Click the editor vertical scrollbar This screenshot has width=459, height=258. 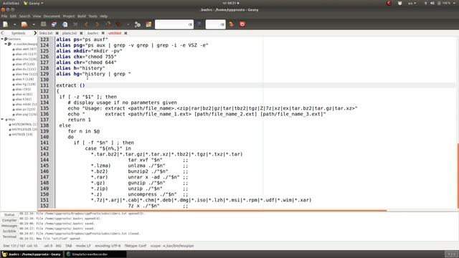tap(458, 176)
